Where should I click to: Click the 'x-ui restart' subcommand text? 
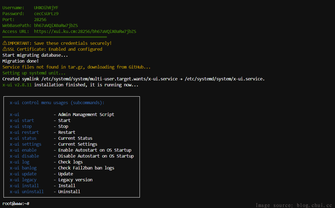(x=24, y=132)
